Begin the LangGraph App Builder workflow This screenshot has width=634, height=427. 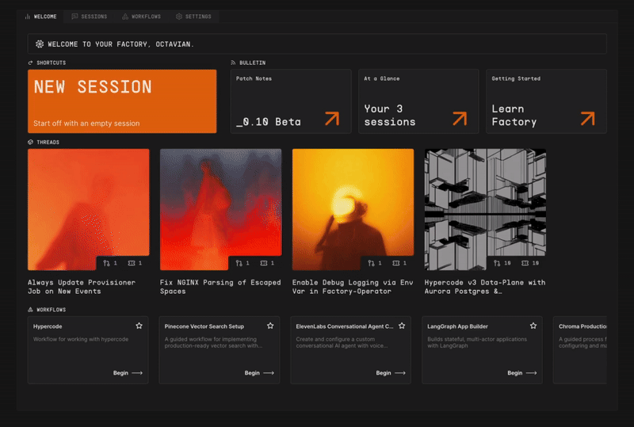pyautogui.click(x=521, y=372)
